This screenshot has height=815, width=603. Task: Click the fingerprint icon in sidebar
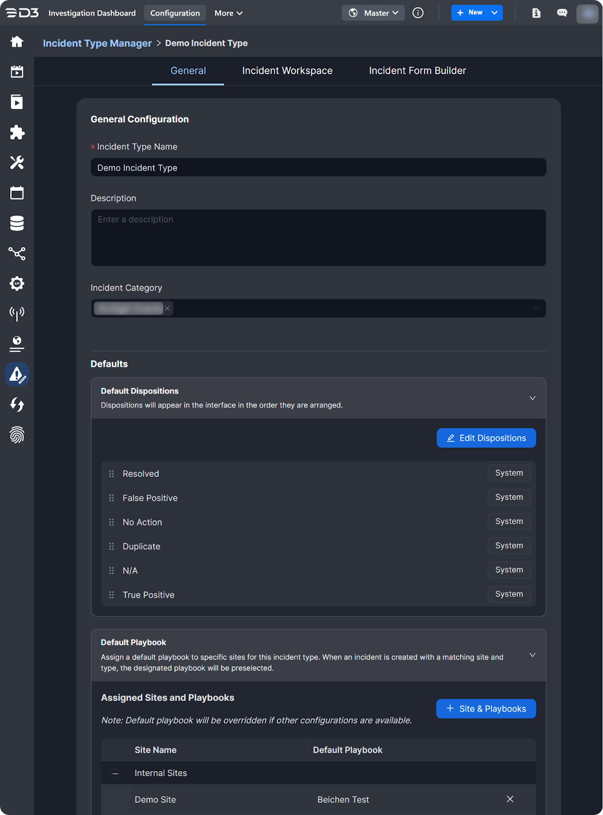point(17,435)
